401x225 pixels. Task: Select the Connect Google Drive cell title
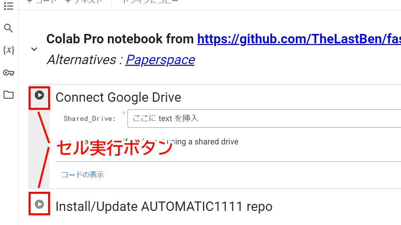click(x=118, y=97)
